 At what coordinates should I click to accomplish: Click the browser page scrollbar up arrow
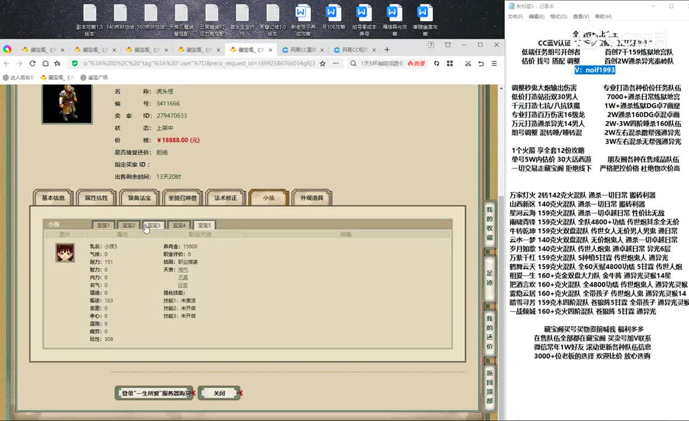(x=501, y=88)
